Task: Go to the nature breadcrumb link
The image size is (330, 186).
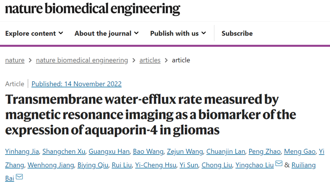Action: (15, 60)
